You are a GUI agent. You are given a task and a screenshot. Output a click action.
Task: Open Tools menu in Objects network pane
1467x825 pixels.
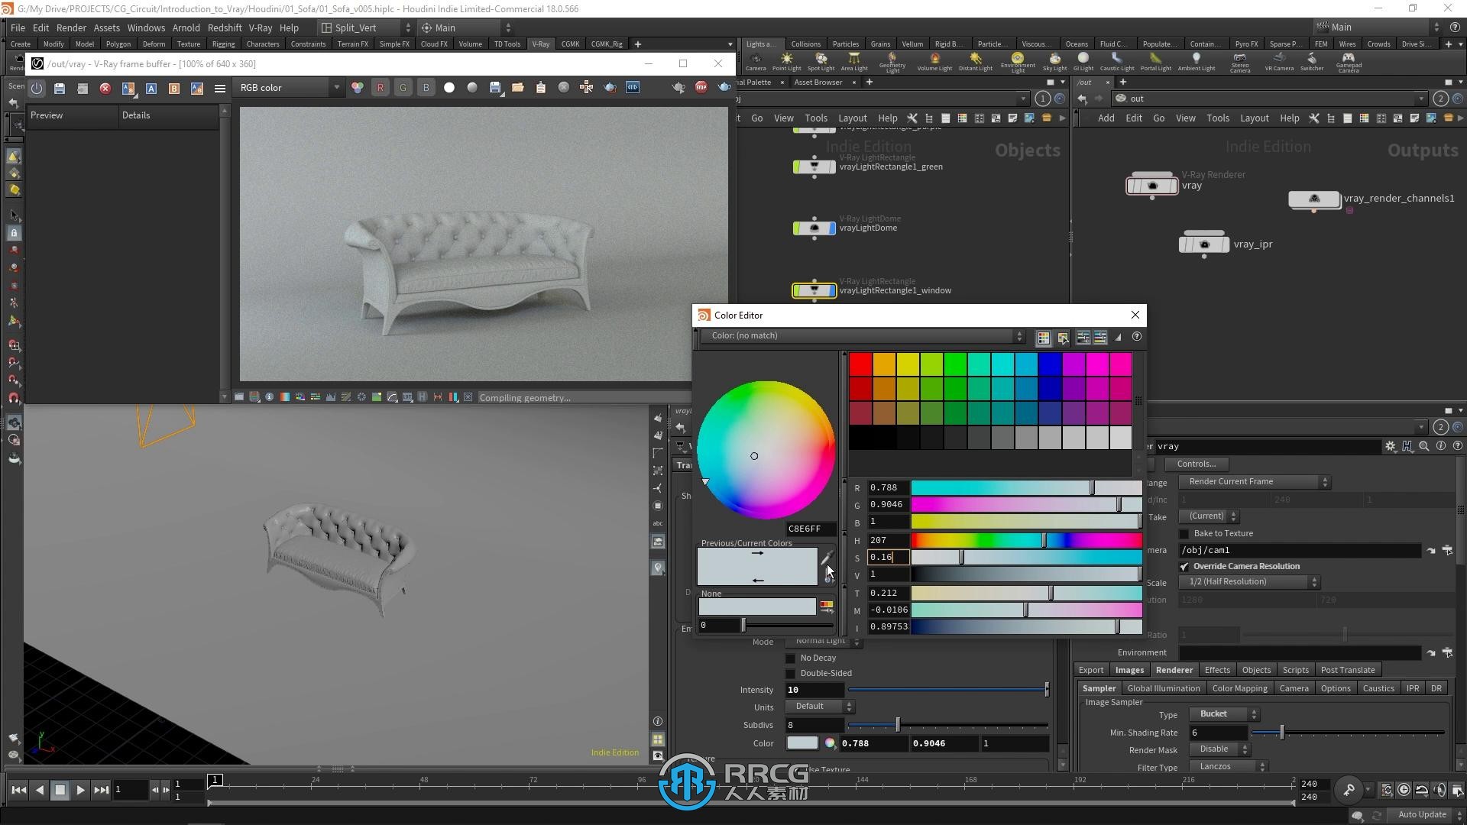815,118
